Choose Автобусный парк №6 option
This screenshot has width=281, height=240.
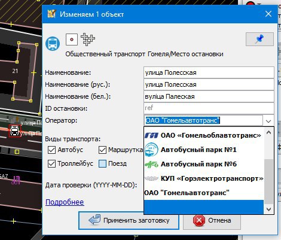204,164
